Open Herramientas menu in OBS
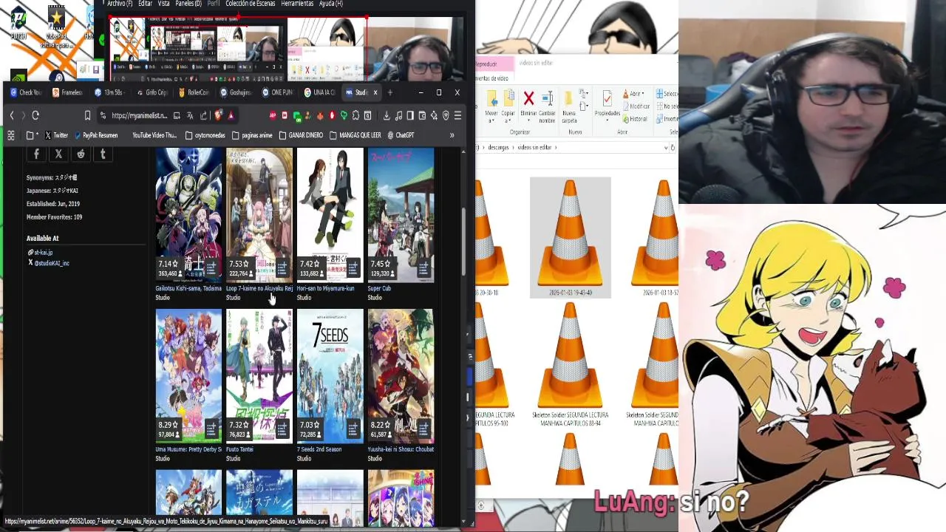This screenshot has width=946, height=532. coord(297,4)
